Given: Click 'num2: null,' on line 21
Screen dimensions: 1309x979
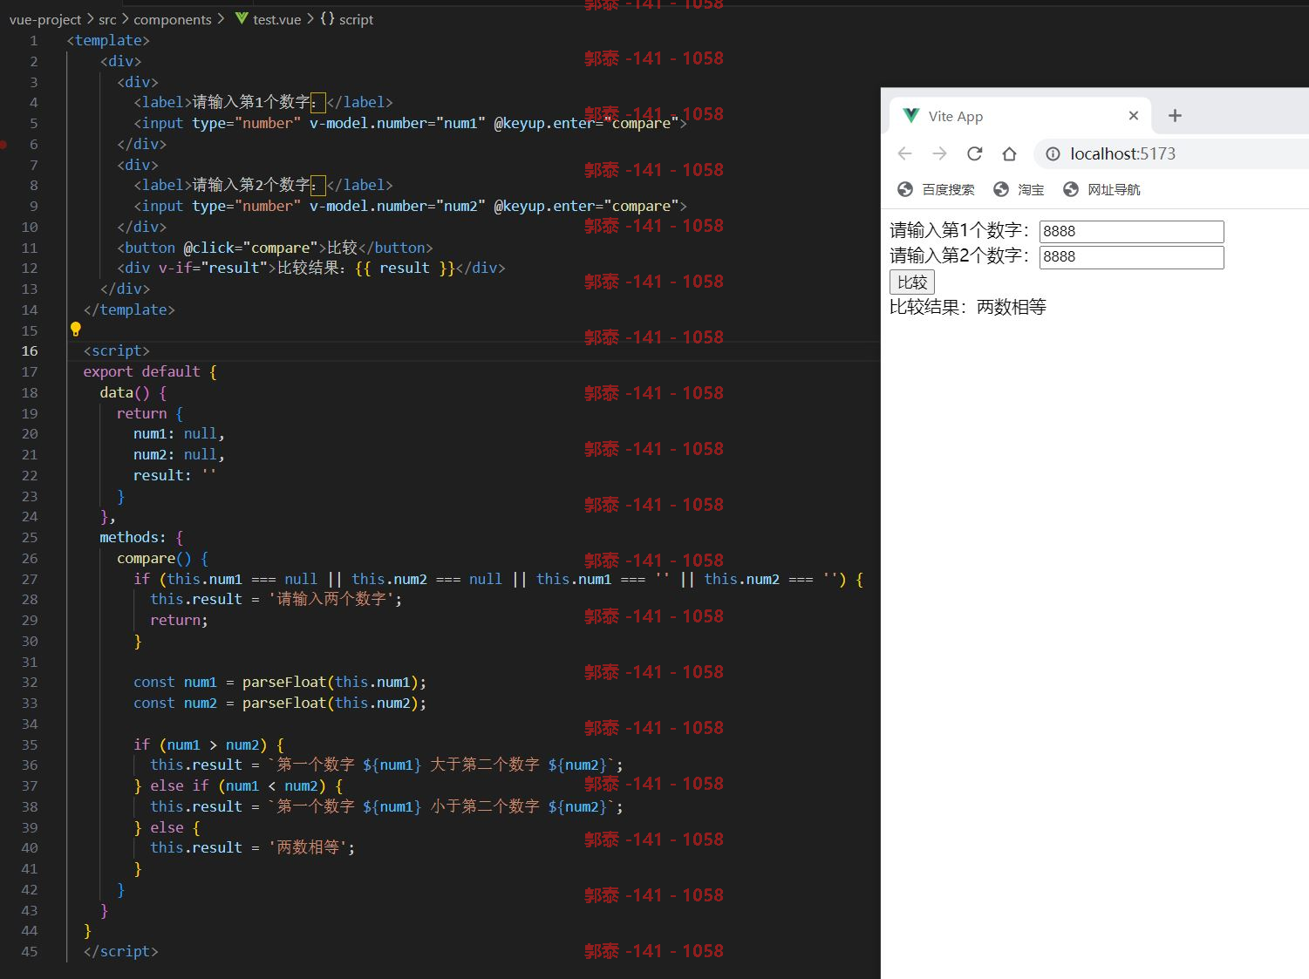Looking at the screenshot, I should (179, 454).
